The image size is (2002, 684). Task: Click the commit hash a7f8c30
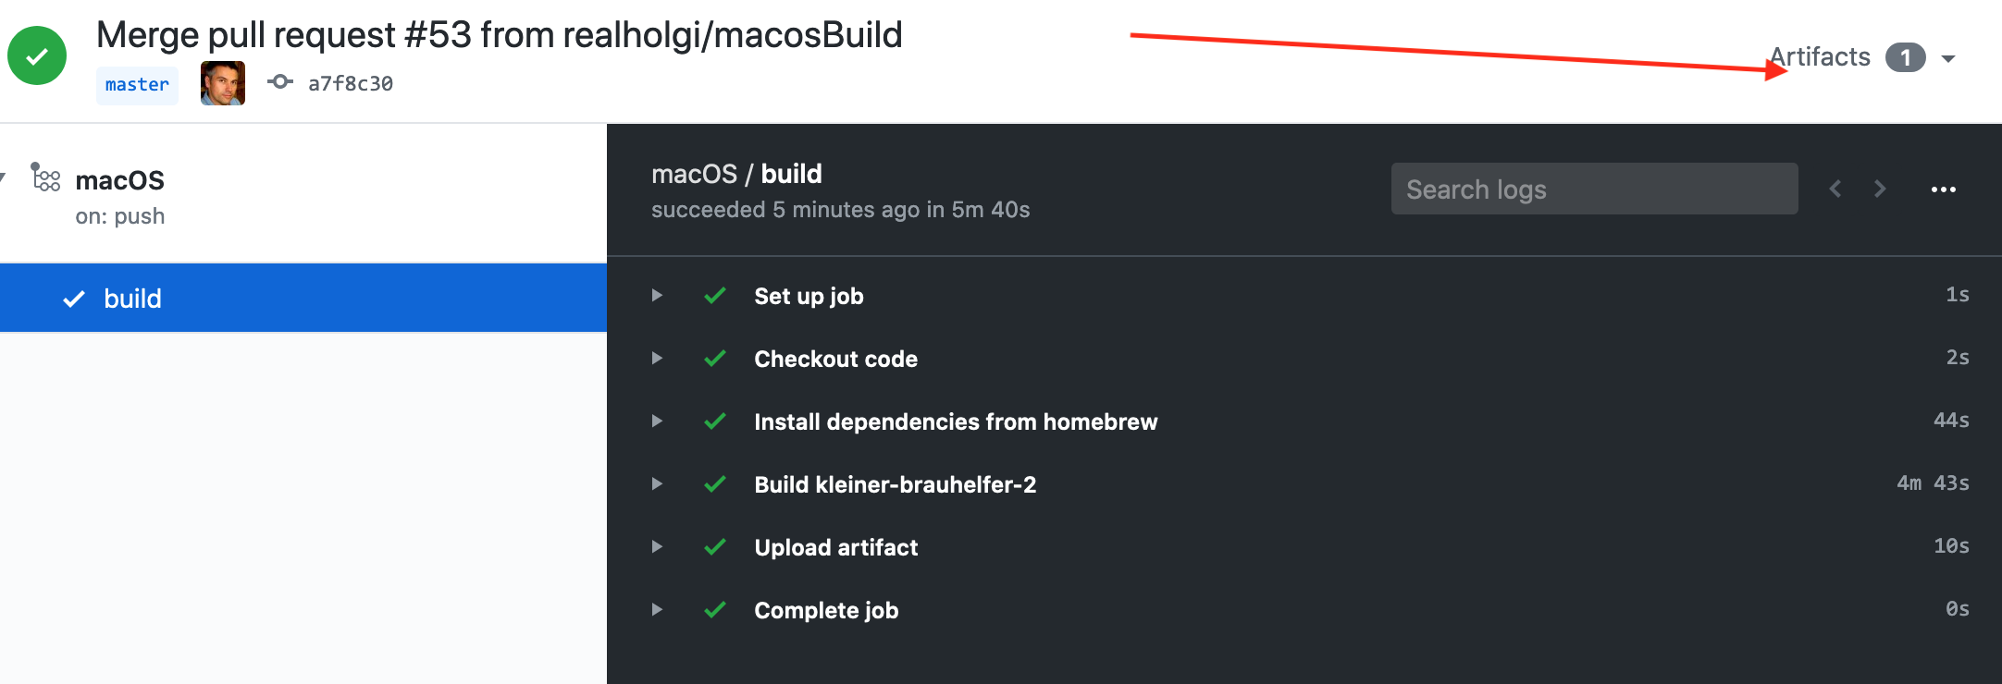(x=350, y=84)
